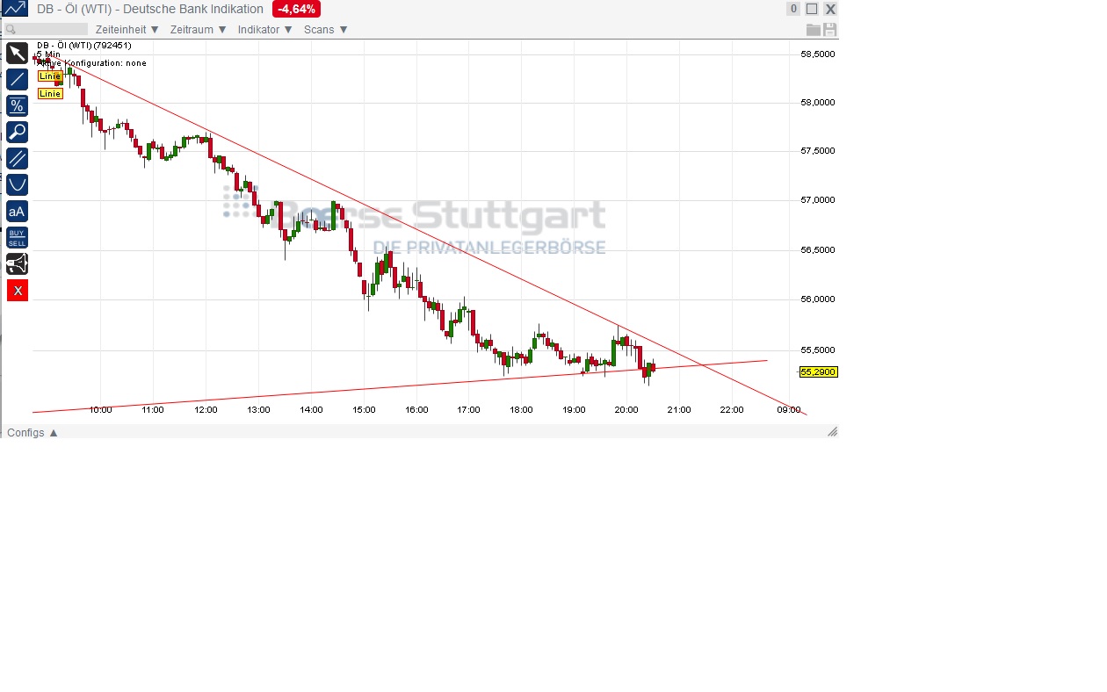Image resolution: width=1107 pixels, height=692 pixels.
Task: Open the percent measurement tool
Action: click(17, 105)
